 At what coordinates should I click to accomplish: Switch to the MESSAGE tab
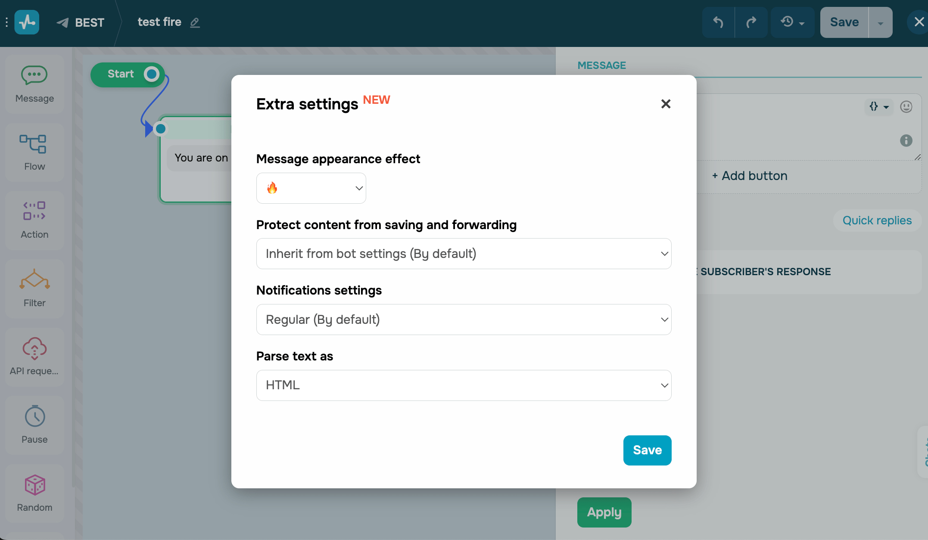601,65
